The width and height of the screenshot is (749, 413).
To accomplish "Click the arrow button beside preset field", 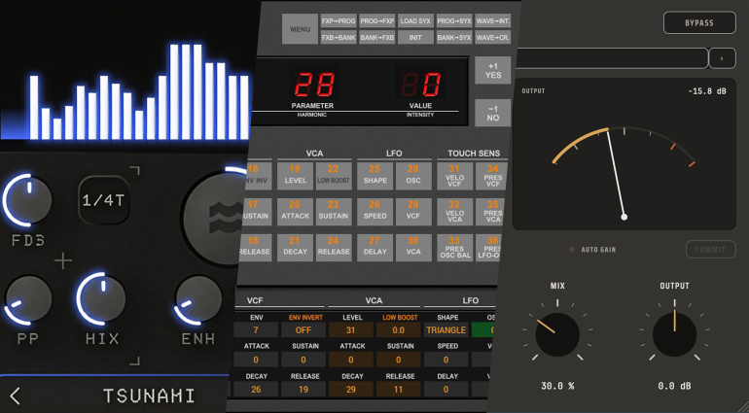I will pyautogui.click(x=722, y=58).
